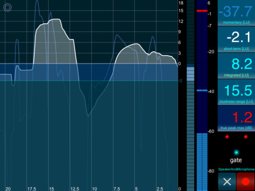Click the 17.5 time axis marker
The width and height of the screenshot is (255, 191).
point(32,189)
